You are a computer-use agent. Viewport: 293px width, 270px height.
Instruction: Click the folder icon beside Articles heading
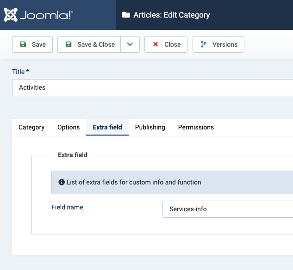[x=126, y=15]
